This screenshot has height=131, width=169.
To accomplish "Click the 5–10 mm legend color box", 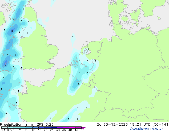I will tap(29, 128).
